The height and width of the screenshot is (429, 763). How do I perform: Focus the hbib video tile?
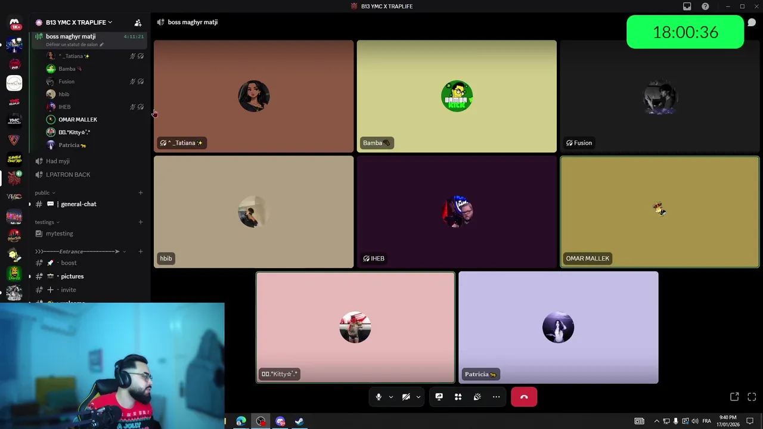pos(254,212)
